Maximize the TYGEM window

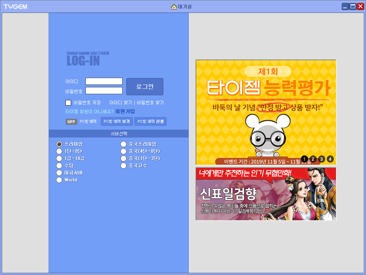353,6
